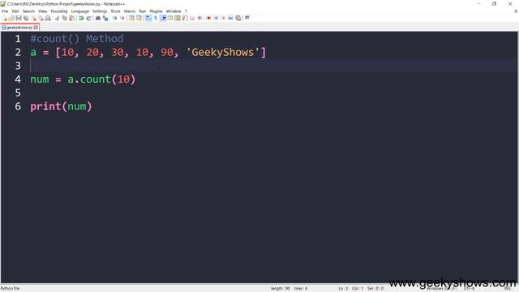Click the Save All toolbar icon
519x292 pixels.
click(x=26, y=18)
